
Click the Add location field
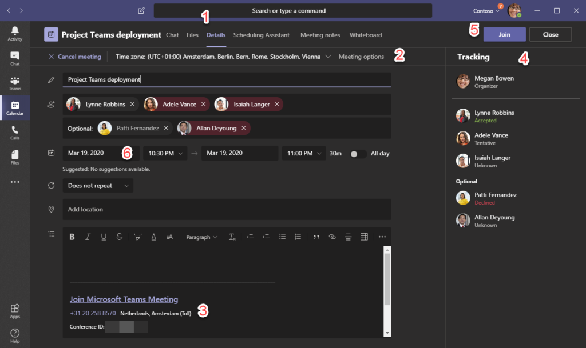[x=227, y=209]
